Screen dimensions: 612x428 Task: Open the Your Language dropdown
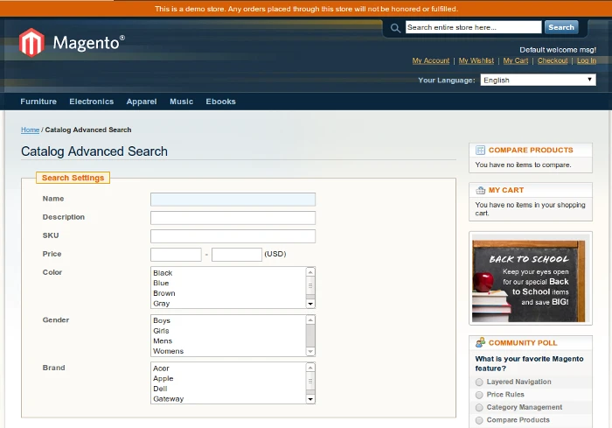pyautogui.click(x=538, y=80)
